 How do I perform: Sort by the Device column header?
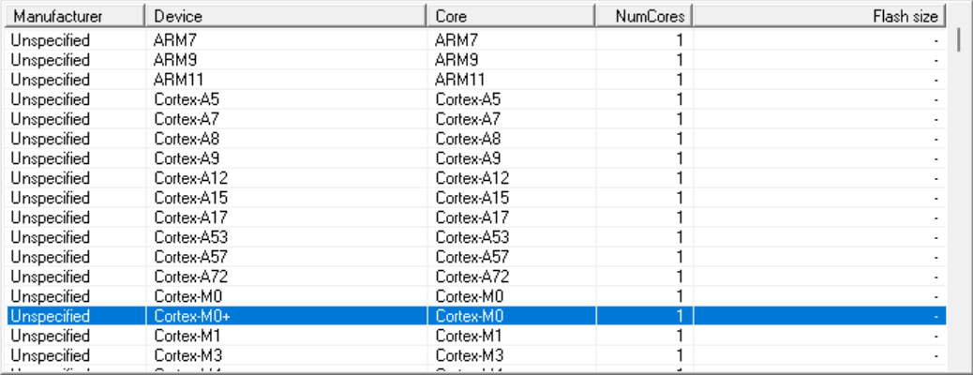(286, 16)
